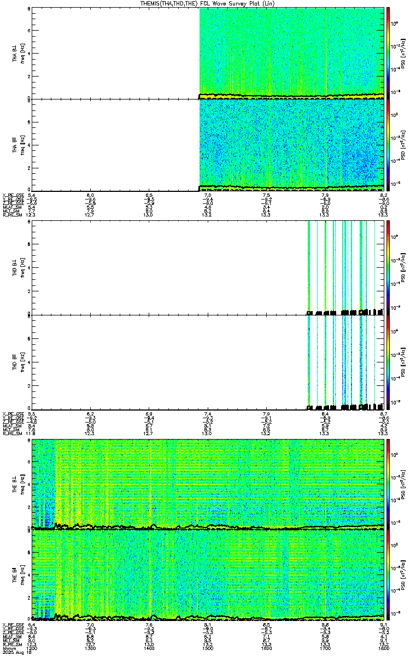The height and width of the screenshot is (656, 410).
Task: Click the THD B-parallel spectrogram panel
Action: point(208,362)
